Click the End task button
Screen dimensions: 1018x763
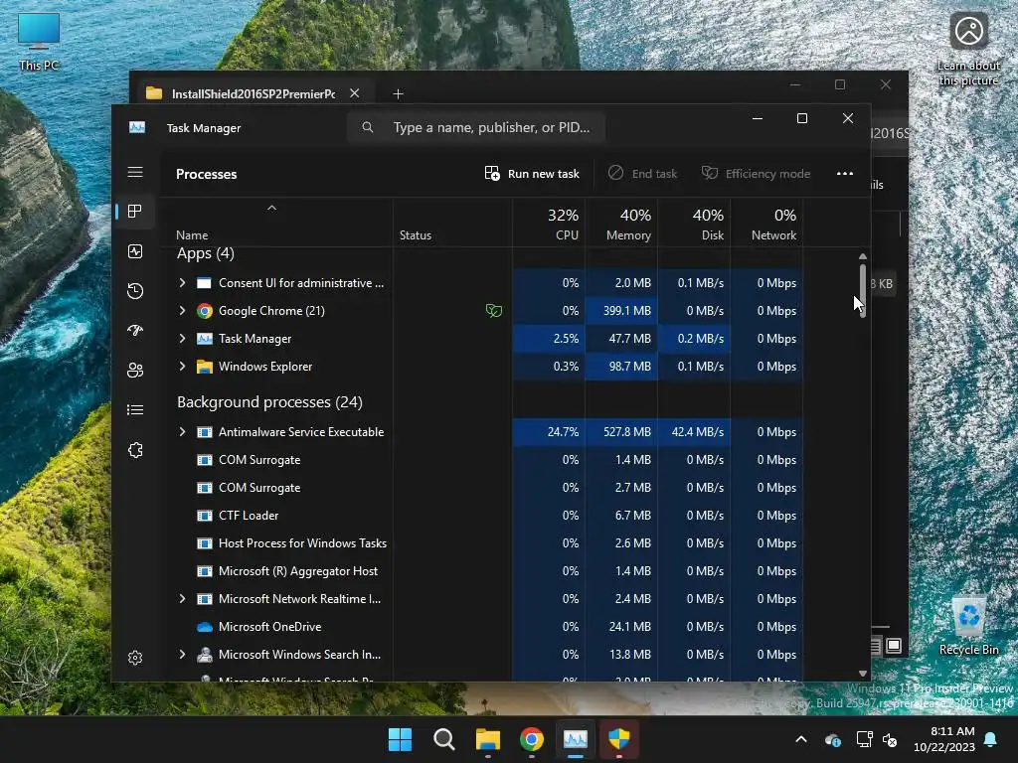[x=642, y=173]
